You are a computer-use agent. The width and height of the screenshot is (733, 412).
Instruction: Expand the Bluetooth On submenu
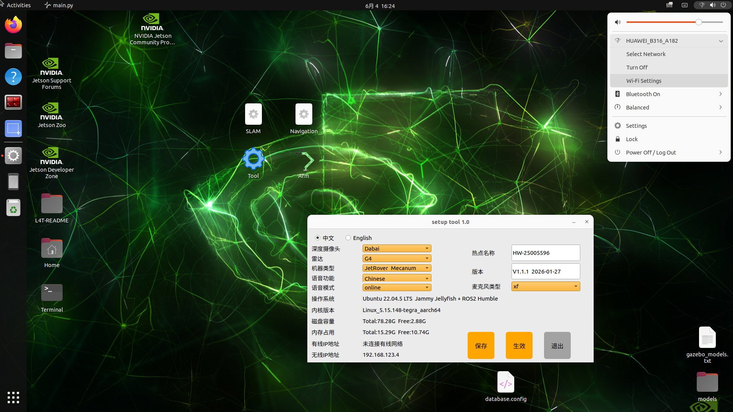pos(669,94)
